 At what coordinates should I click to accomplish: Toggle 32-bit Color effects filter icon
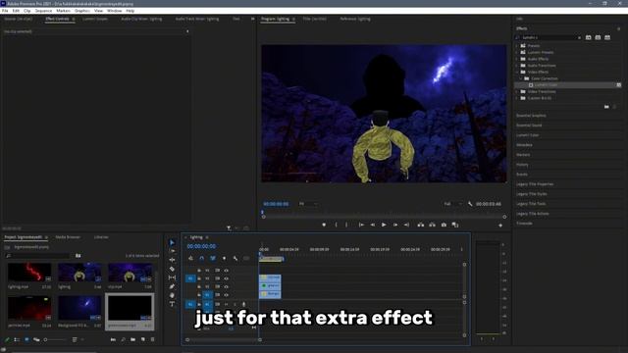click(598, 37)
